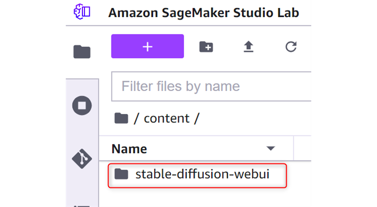This screenshot has height=207, width=377.
Task: Show running terminals and kernels panel
Action: [82, 105]
